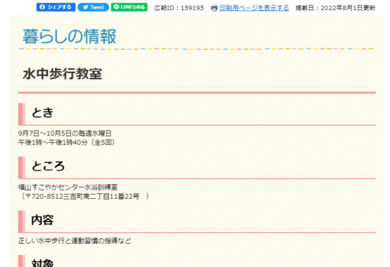
Task: Click the Facebook シェアする share button
Action: tap(56, 7)
